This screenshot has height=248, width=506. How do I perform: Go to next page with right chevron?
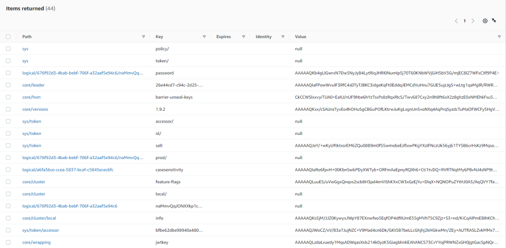coord(473,21)
